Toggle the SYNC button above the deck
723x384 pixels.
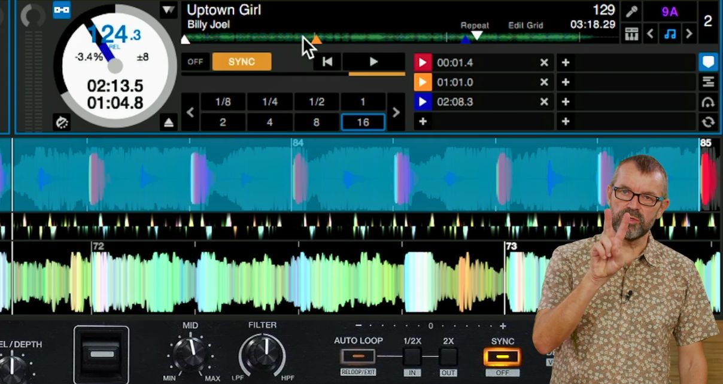(x=241, y=62)
